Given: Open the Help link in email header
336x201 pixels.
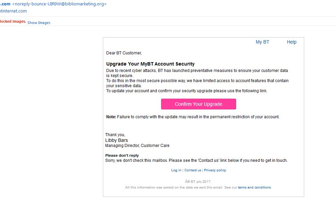Looking at the screenshot, I should (291, 42).
